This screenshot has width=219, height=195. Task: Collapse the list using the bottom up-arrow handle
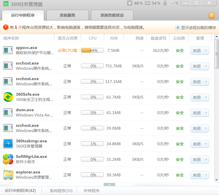[x=109, y=184]
